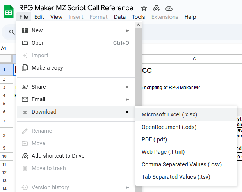Open the View menu
242x192 pixels.
[56, 17]
